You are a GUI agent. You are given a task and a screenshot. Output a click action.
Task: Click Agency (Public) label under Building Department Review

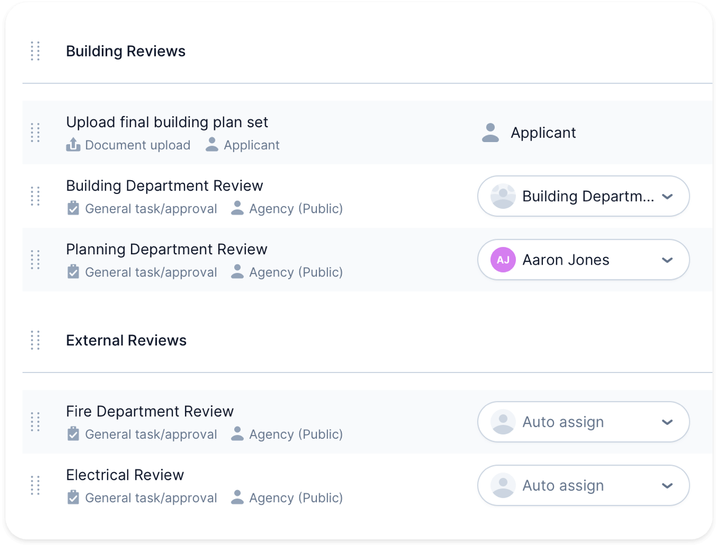[295, 209]
